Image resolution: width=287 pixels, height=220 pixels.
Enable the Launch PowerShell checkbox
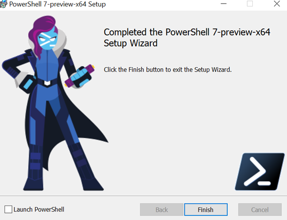[9, 209]
